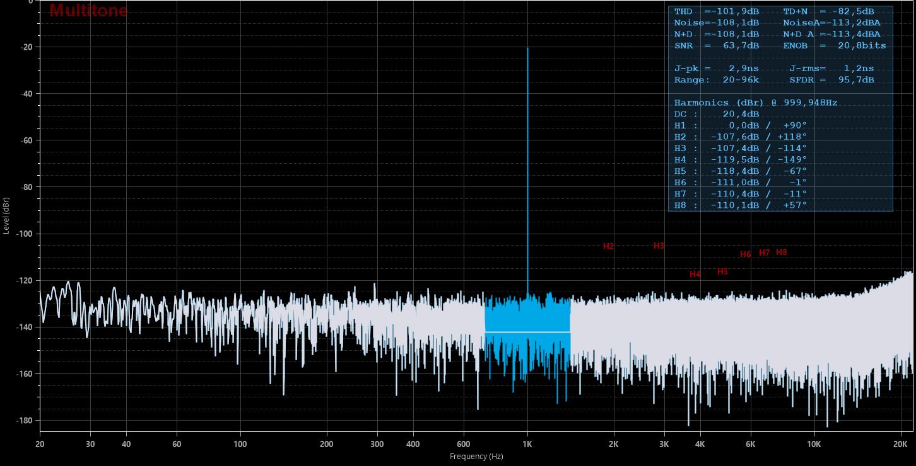This screenshot has height=466, width=916.
Task: Click the H2 : -107,6dB / +118° row
Action: [x=741, y=137]
